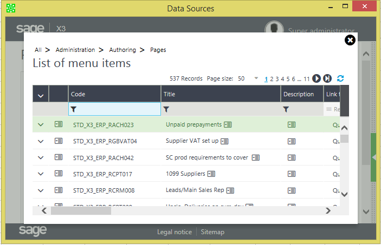Click icon next to Leads/Main Sales Rep

tap(230, 191)
